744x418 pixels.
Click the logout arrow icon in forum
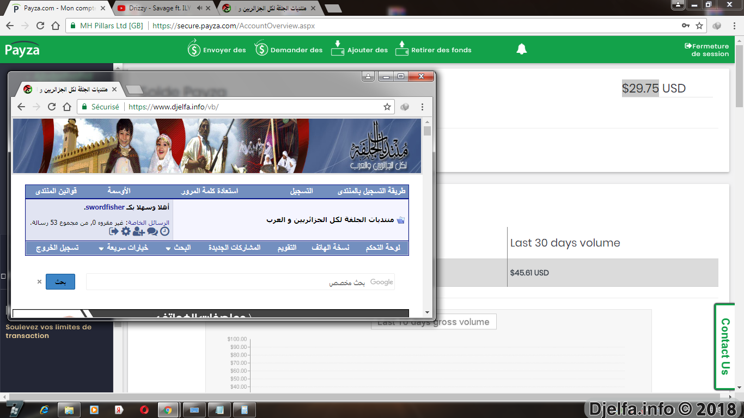click(x=114, y=231)
